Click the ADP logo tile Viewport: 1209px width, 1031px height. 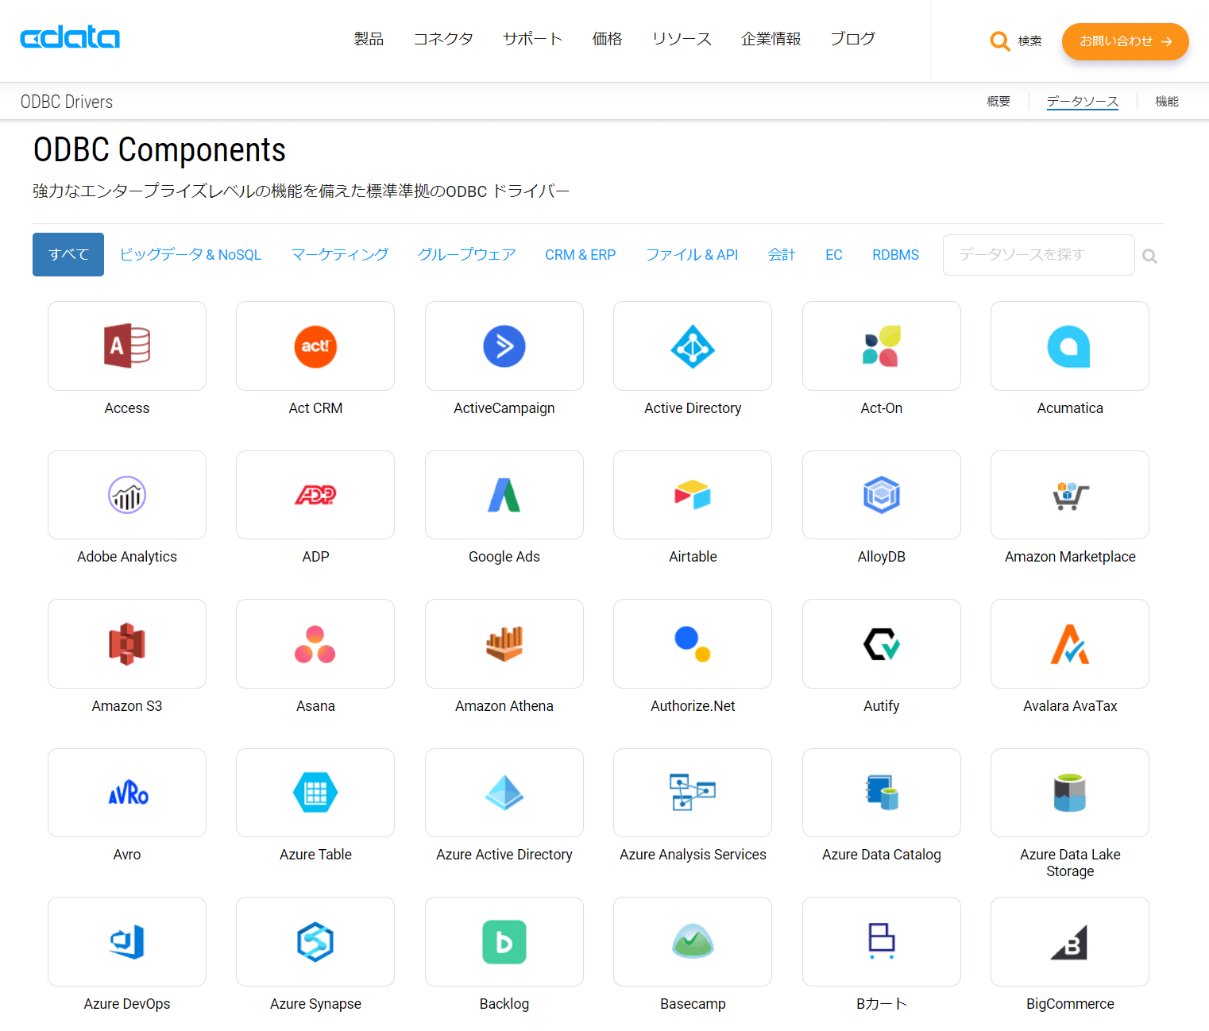coord(315,495)
